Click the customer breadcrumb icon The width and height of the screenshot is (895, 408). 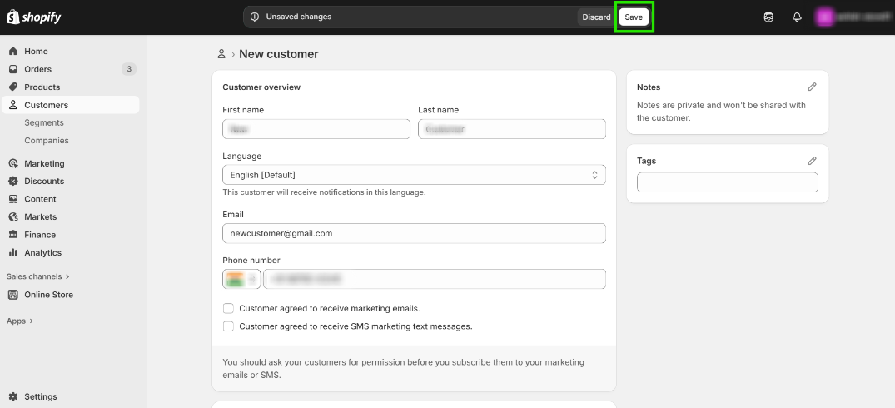(221, 54)
